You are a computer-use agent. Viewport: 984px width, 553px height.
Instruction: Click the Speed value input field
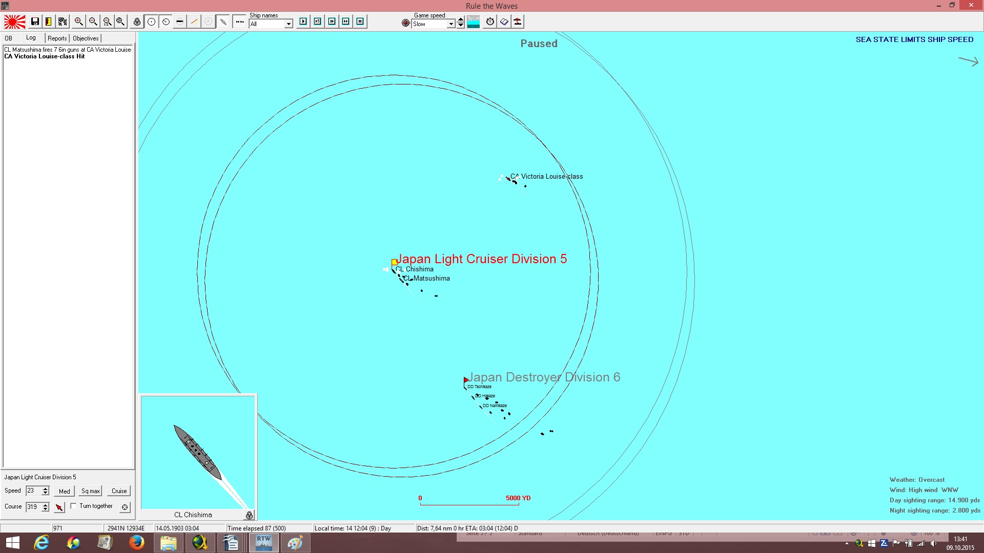tap(33, 491)
